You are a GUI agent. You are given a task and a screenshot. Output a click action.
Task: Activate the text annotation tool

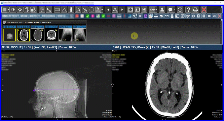pyautogui.click(x=78, y=10)
